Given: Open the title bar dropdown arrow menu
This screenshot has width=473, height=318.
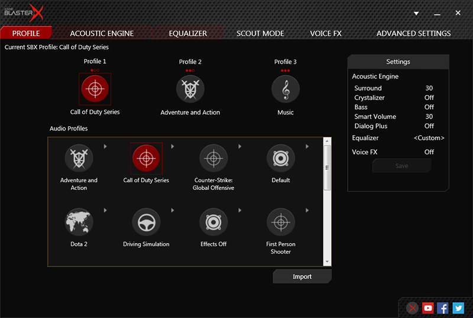Looking at the screenshot, I should (416, 13).
